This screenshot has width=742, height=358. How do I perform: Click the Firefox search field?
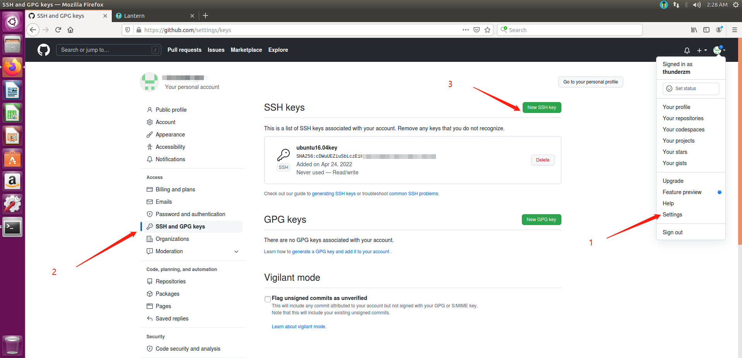coord(569,30)
